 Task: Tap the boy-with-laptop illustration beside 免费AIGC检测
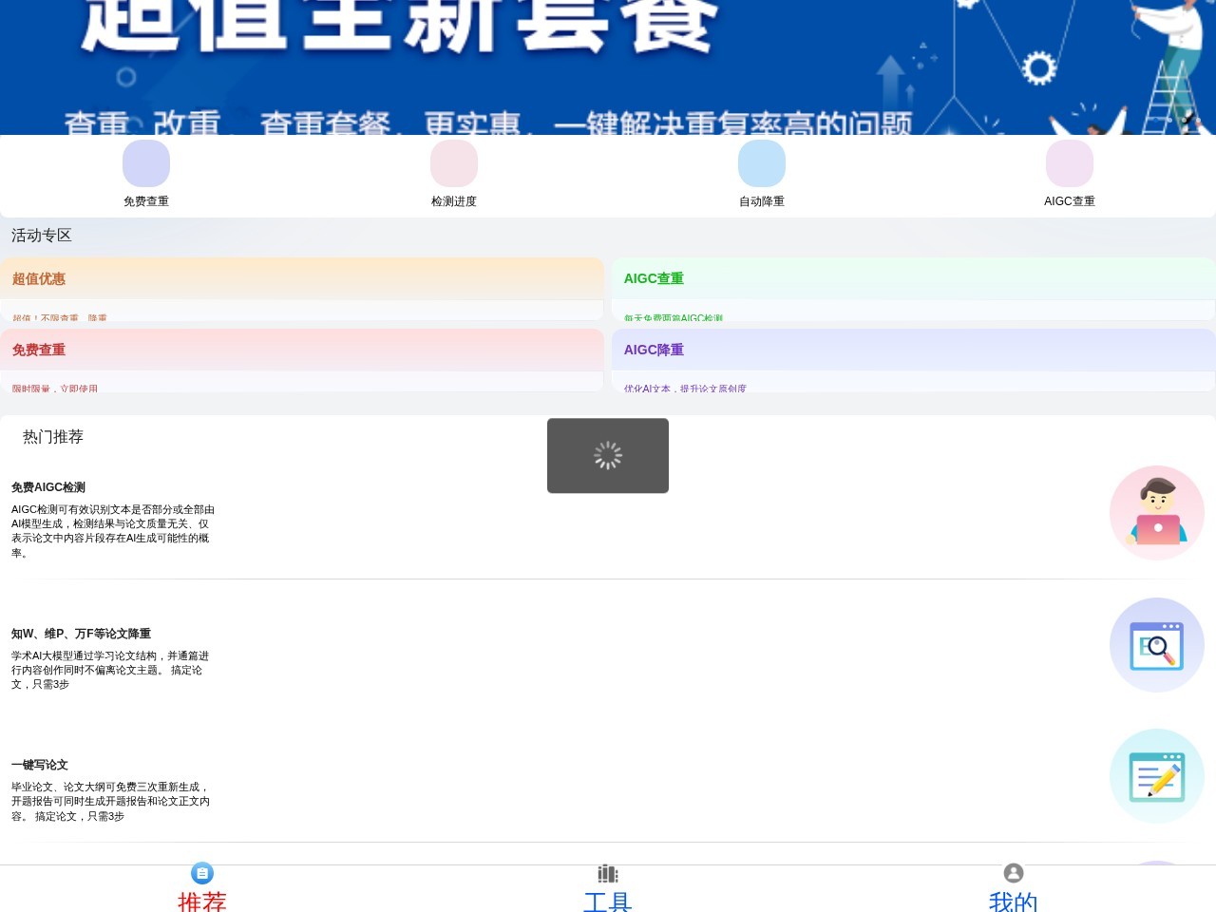click(1156, 512)
